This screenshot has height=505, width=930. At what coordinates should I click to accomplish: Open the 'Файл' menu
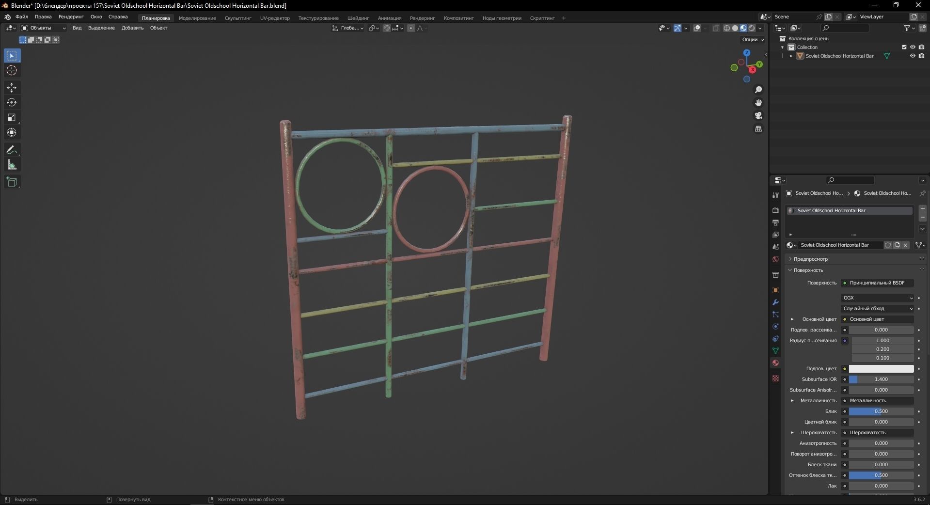22,17
